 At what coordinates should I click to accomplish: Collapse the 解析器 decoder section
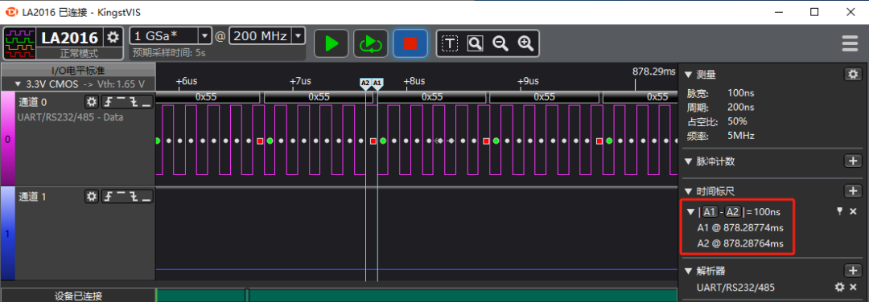point(688,271)
